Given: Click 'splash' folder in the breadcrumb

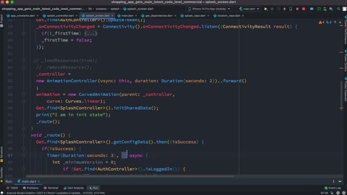Looking at the screenshot, I should tap(115, 9).
